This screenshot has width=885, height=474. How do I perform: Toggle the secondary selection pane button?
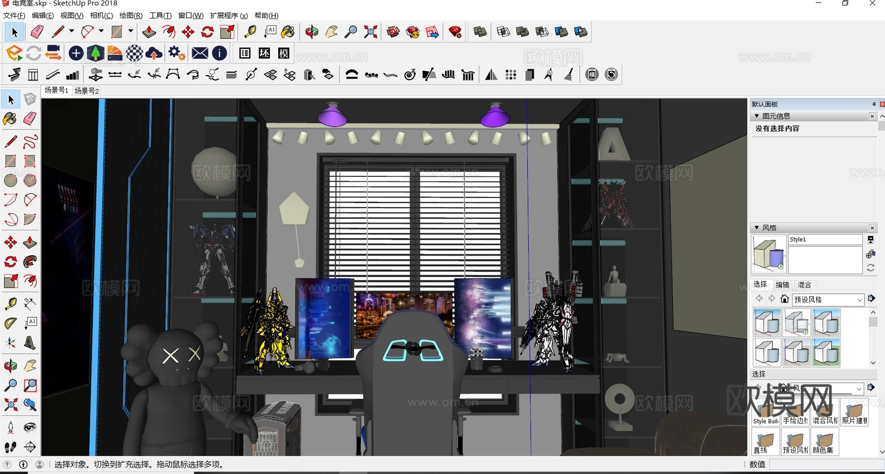(871, 240)
